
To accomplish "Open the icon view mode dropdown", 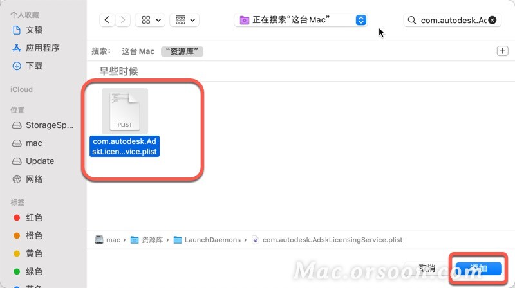I will point(150,20).
